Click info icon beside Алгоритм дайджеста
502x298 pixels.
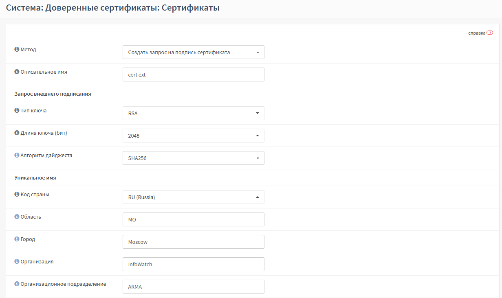(x=17, y=155)
